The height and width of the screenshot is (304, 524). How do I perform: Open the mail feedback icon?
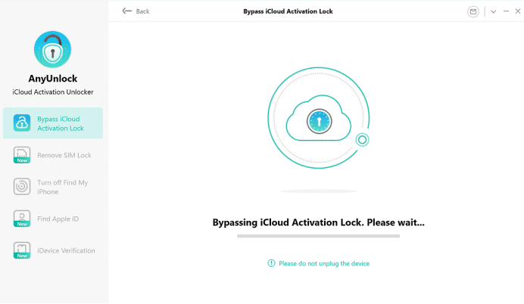click(x=473, y=11)
